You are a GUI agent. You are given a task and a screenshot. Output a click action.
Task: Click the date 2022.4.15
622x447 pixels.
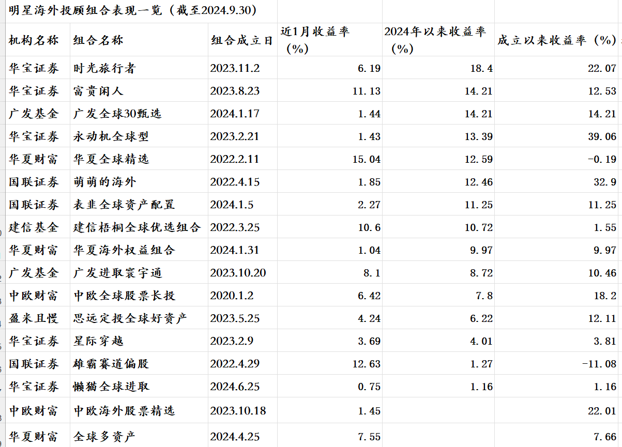[234, 182]
